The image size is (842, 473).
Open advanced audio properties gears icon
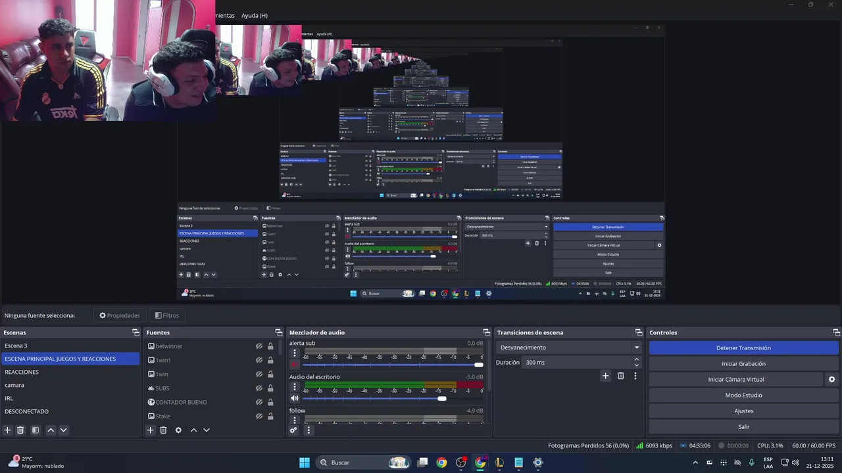(293, 430)
